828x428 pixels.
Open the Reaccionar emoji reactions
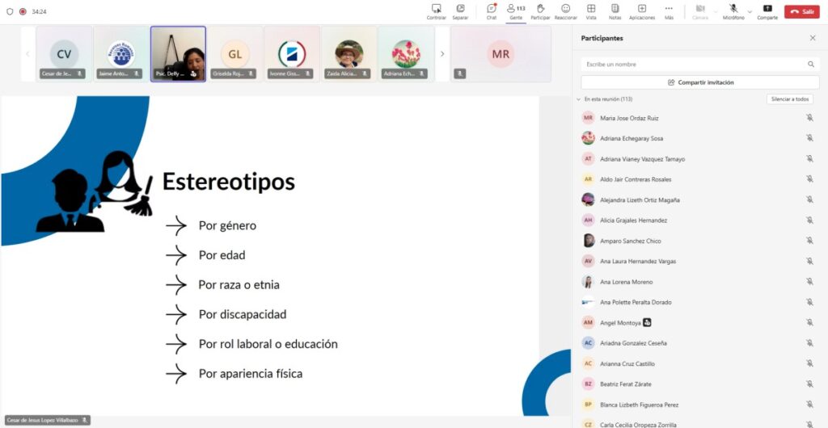(565, 10)
